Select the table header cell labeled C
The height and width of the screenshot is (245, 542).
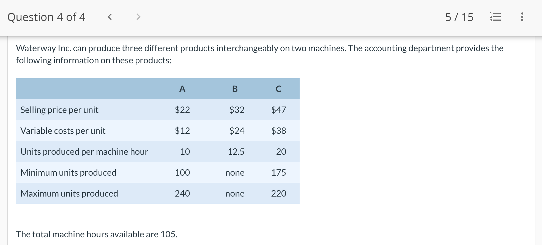[x=278, y=89]
